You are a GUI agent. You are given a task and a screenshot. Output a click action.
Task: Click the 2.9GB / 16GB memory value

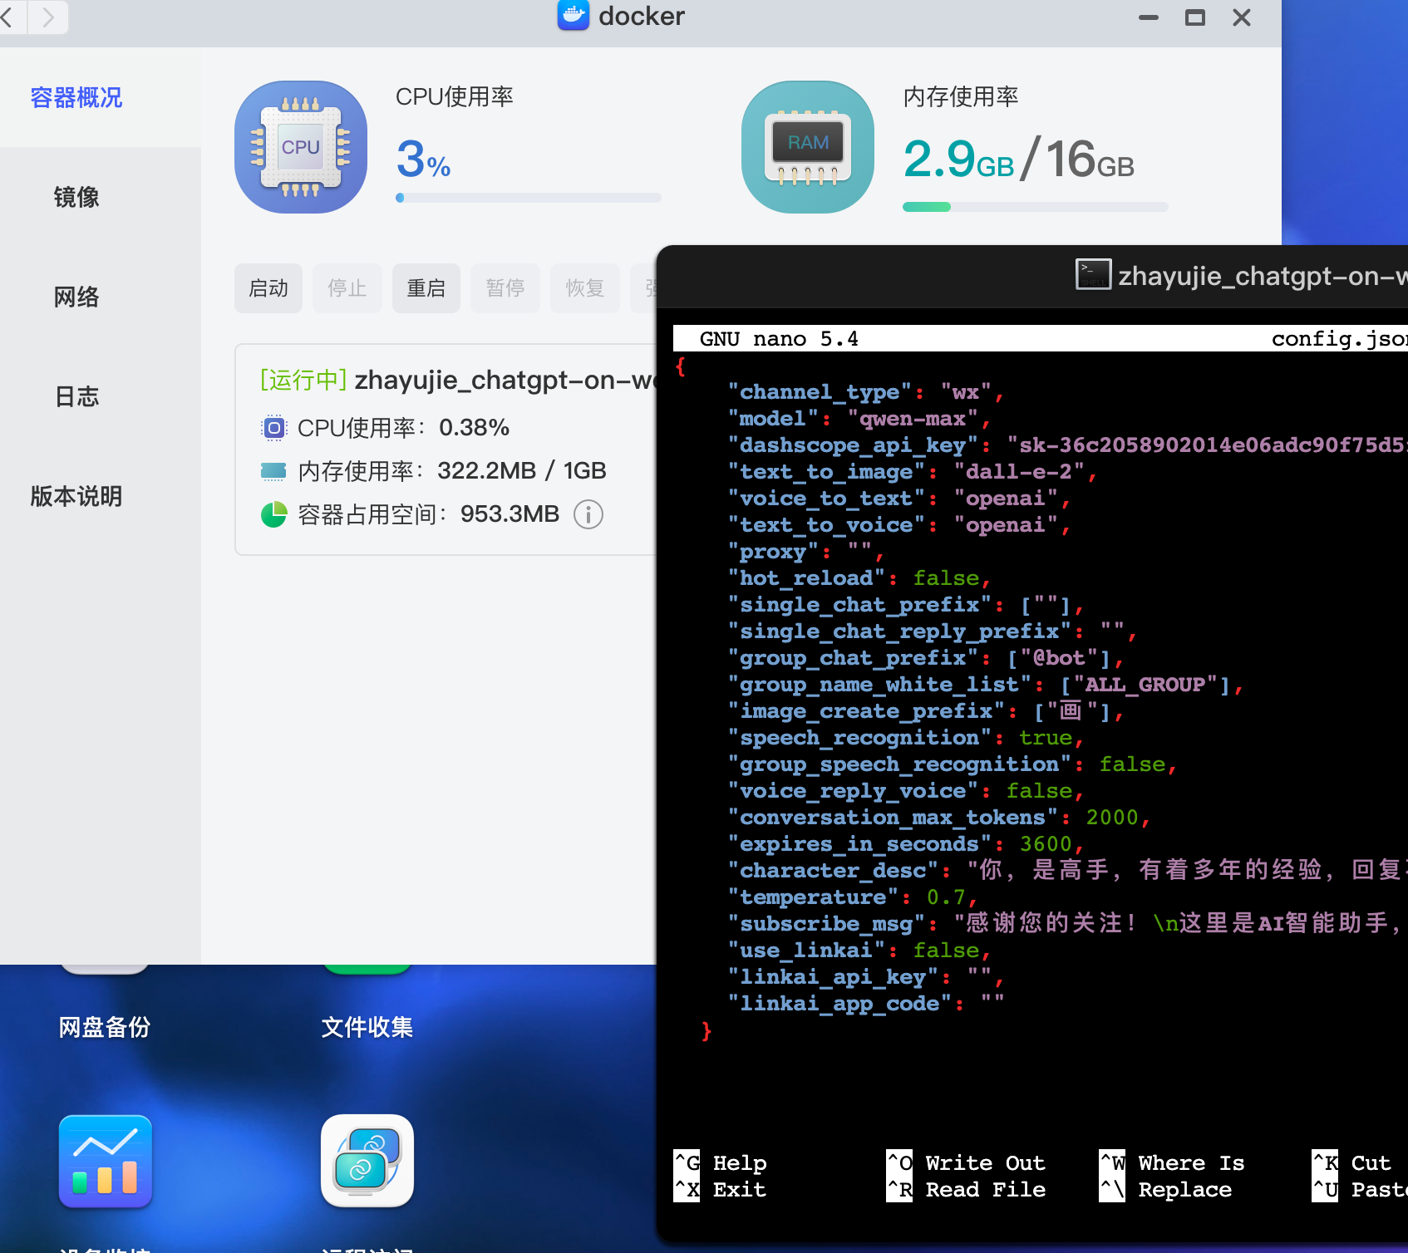click(x=1018, y=159)
